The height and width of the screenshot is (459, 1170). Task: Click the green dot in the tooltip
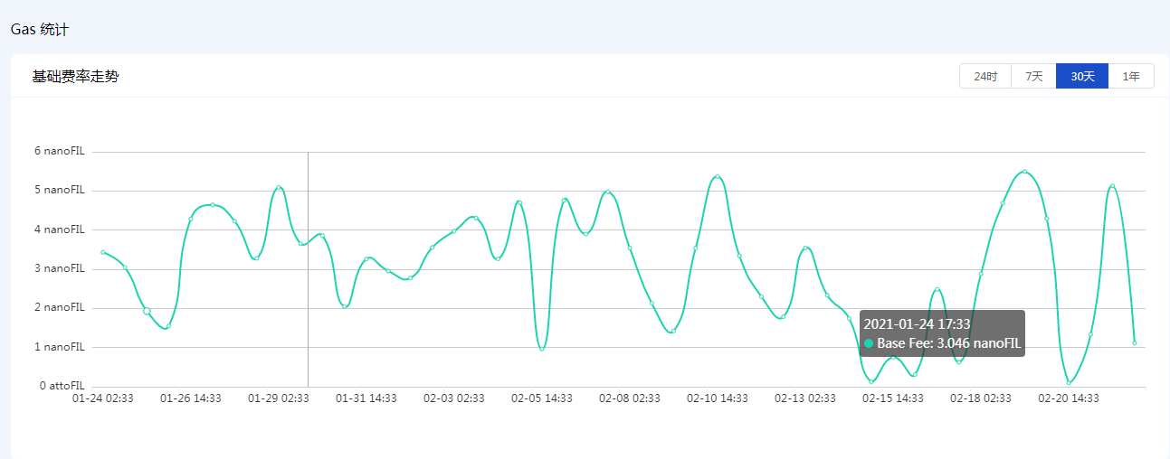pos(869,343)
